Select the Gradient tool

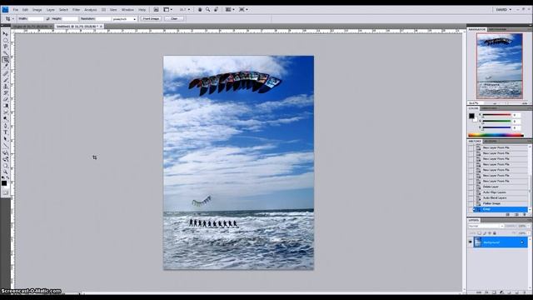(x=6, y=106)
